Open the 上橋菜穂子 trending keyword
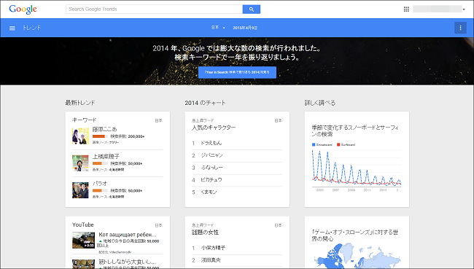This screenshot has width=474, height=269. tap(106, 156)
